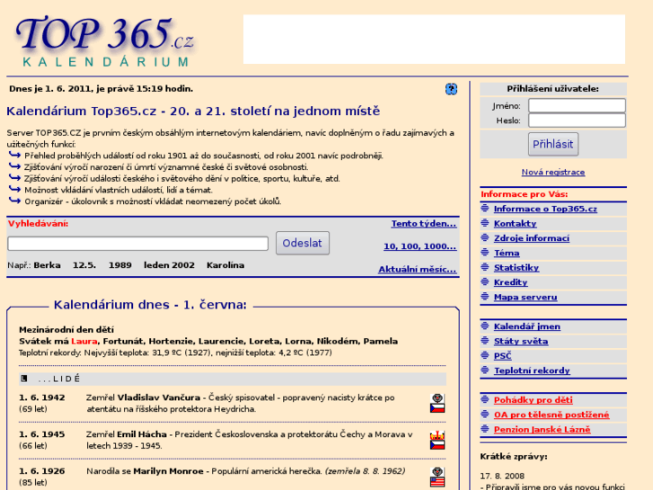Click the blue help question mark icon
Viewport: 653px width, 490px height.
tap(451, 89)
